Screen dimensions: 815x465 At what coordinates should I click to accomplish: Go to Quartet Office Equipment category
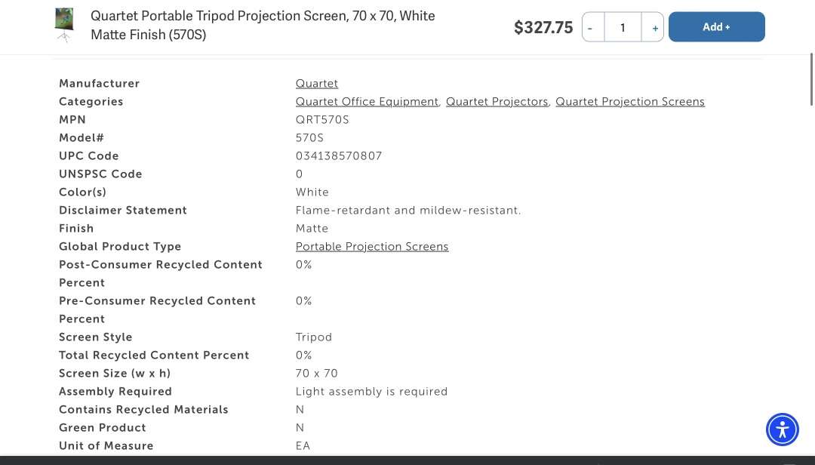coord(367,101)
